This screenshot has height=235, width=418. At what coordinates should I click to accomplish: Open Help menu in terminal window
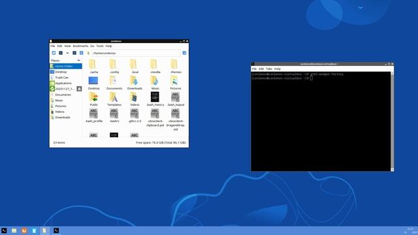[278, 69]
